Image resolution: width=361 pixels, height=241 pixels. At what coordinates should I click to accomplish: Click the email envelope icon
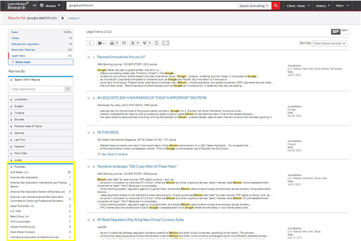click(124, 43)
